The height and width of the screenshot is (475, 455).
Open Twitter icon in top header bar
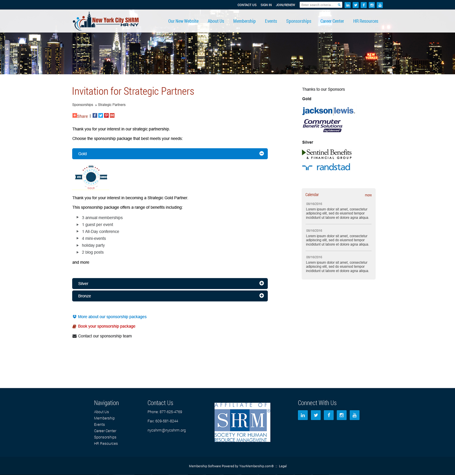(x=356, y=5)
